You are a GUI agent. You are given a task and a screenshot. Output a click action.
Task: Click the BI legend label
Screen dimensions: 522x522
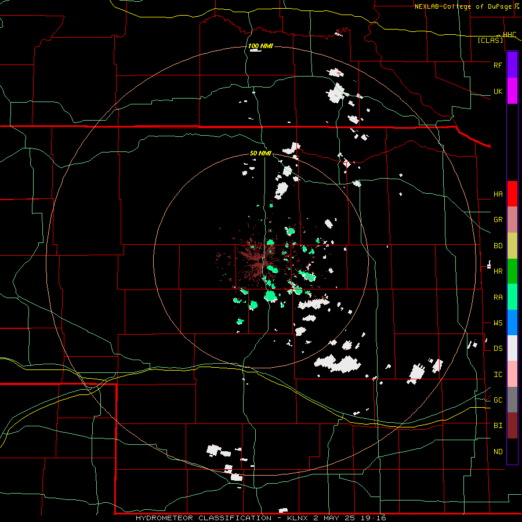pyautogui.click(x=498, y=426)
